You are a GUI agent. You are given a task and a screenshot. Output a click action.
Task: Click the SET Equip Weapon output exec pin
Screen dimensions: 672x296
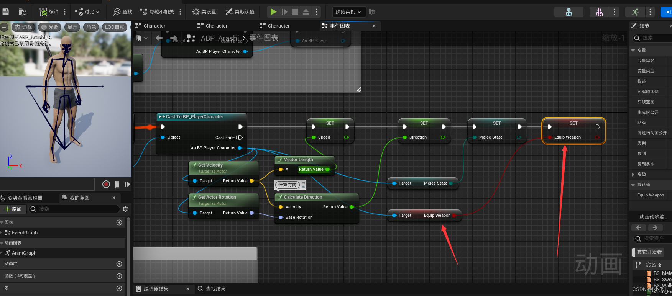pyautogui.click(x=598, y=127)
